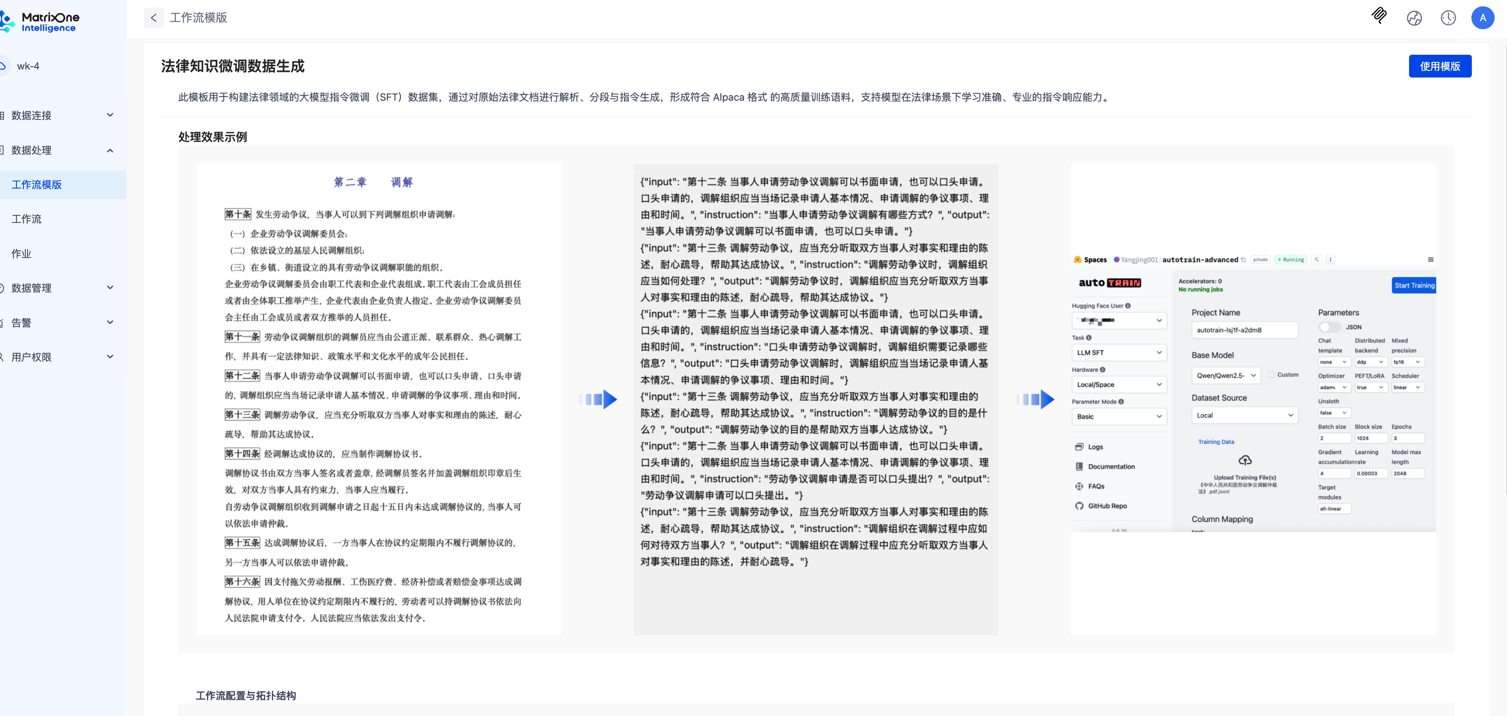Expand the 数据连接 section
This screenshot has width=1507, height=716.
[x=110, y=115]
